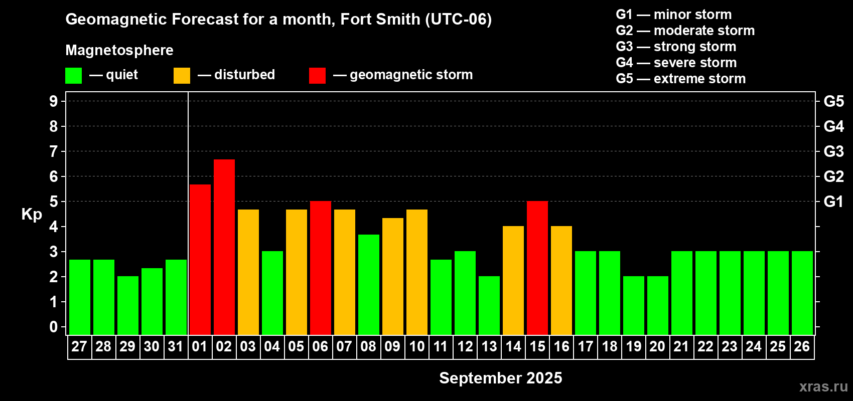The height and width of the screenshot is (401, 853).
Task: Click the right axis G5 label
Action: point(833,101)
